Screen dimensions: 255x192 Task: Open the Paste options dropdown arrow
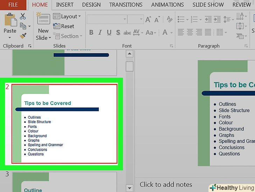(x=10, y=37)
